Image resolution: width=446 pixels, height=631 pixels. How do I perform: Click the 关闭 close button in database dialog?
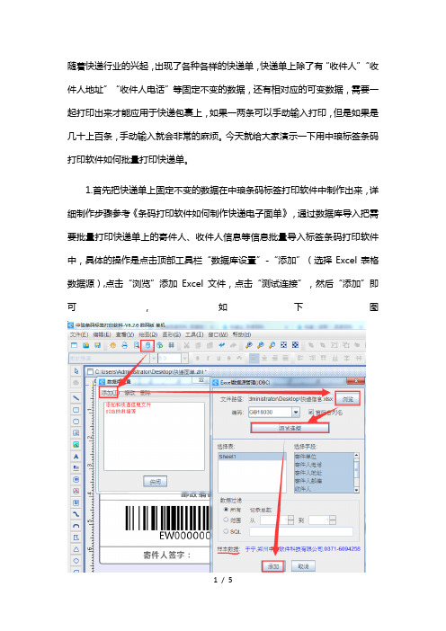tap(156, 481)
